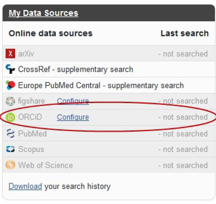This screenshot has height=204, width=216.
Task: Click the Europe PubMed Central icon
Action: 11,85
